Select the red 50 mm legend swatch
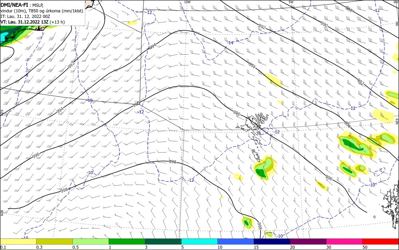Image resolution: width=399 pixels, height=250 pixels. click(x=381, y=242)
